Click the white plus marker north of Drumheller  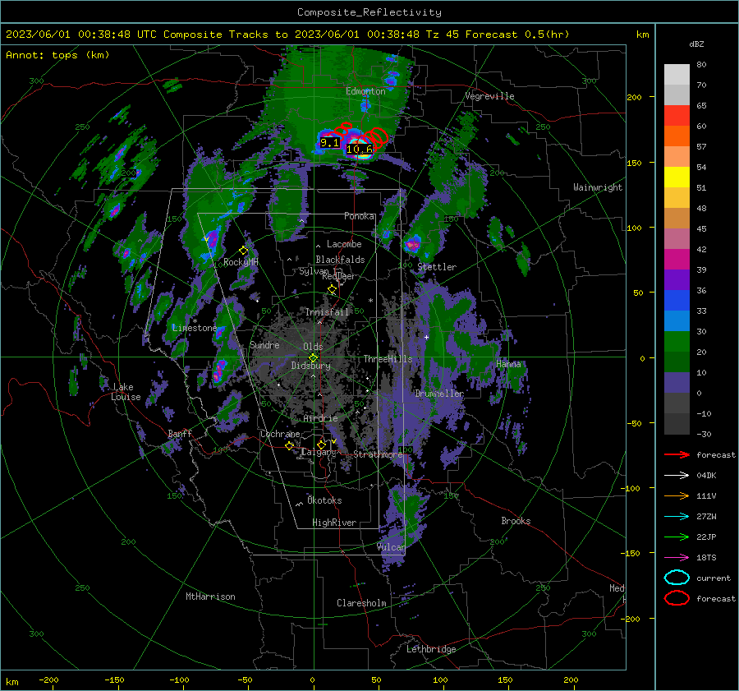click(x=426, y=337)
